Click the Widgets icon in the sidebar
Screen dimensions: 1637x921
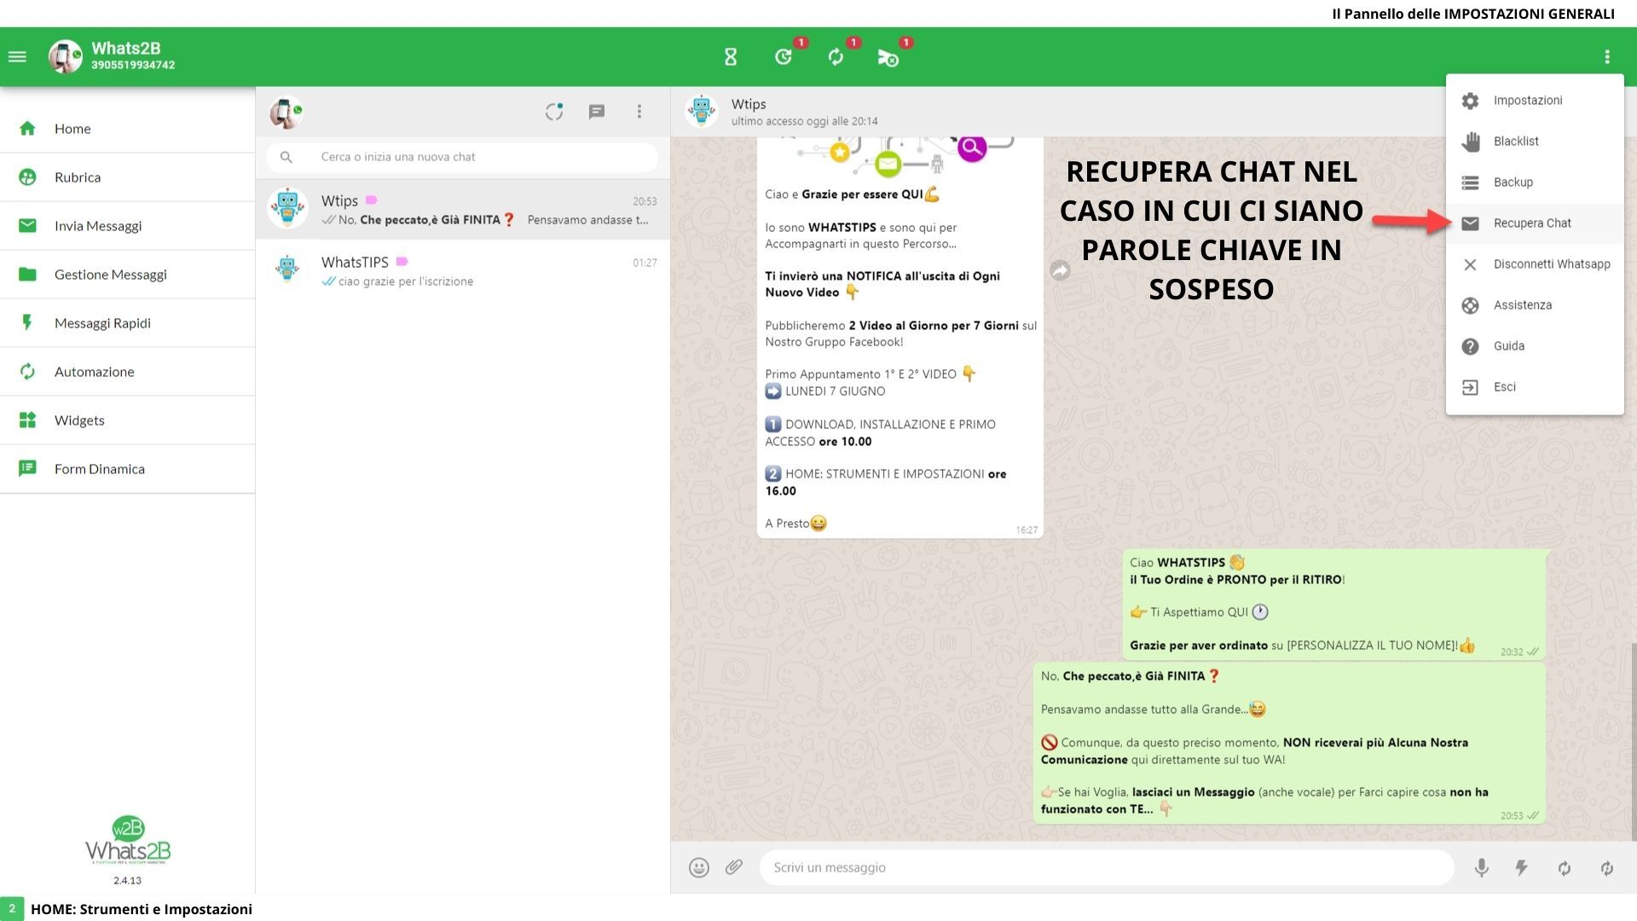click(27, 420)
